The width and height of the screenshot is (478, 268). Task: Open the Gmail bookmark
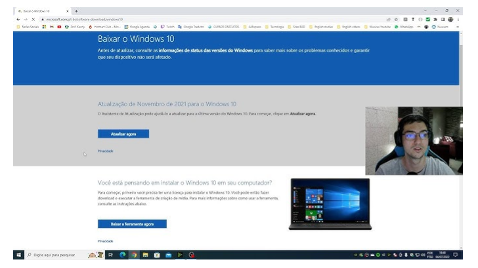tap(51, 27)
